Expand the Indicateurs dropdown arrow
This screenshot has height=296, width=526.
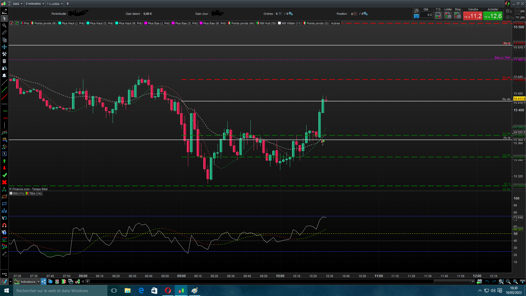click(x=39, y=281)
